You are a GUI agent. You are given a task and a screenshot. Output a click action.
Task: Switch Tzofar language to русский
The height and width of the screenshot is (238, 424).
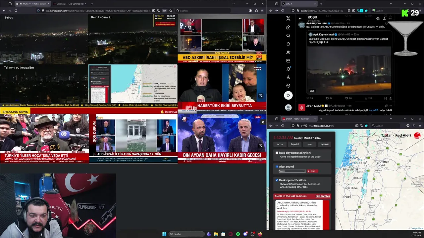point(325,144)
